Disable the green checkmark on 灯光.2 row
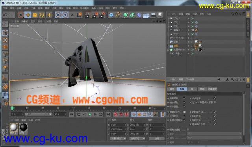252x147 pixels. coord(193,22)
